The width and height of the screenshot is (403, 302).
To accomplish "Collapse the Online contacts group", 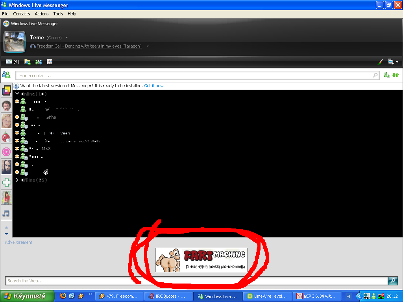I will tap(17, 94).
